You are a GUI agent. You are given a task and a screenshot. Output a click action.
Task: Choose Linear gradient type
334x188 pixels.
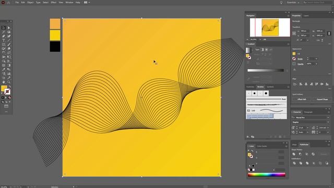262,50
